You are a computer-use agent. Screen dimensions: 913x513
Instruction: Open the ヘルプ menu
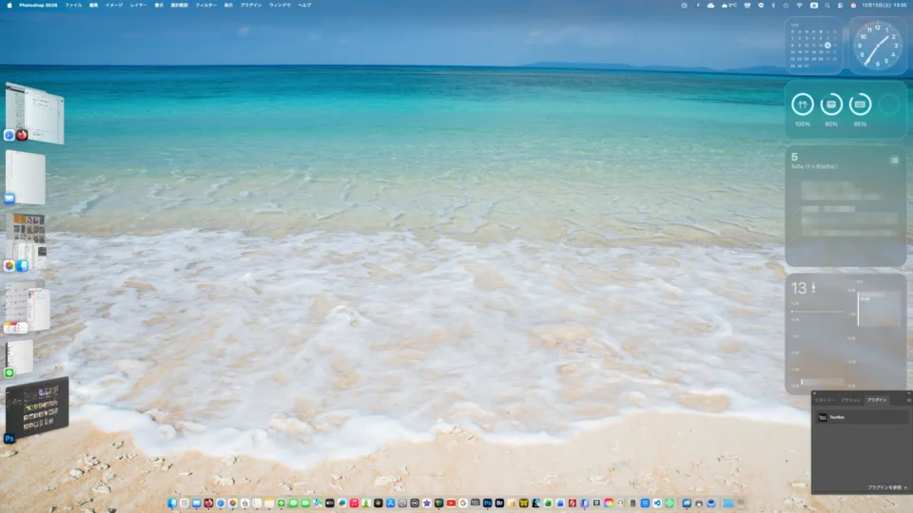pos(304,6)
